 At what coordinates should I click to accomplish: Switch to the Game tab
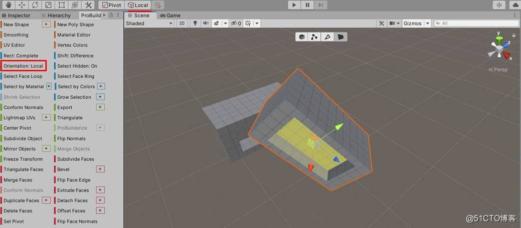(170, 15)
